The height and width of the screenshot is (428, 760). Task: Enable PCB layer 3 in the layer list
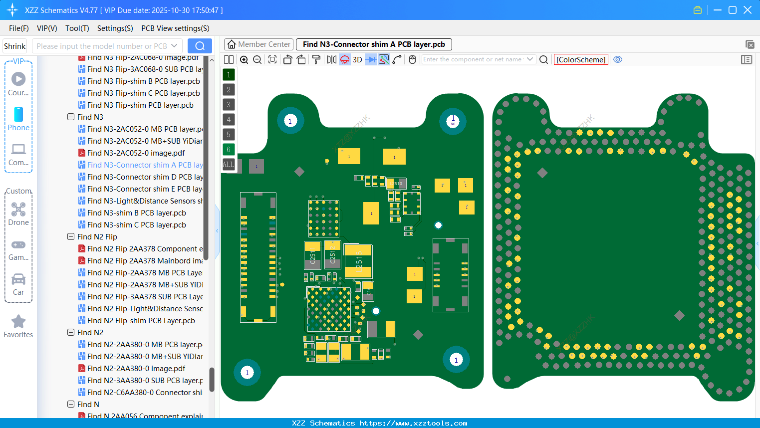(228, 104)
